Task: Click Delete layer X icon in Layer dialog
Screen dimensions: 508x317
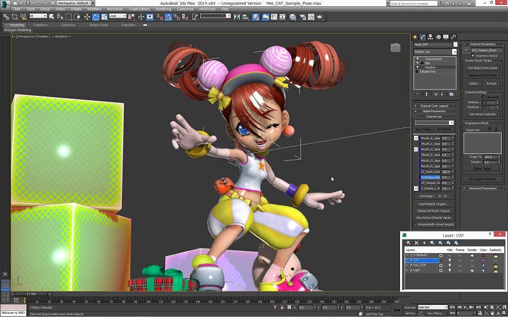Action: coord(417,243)
